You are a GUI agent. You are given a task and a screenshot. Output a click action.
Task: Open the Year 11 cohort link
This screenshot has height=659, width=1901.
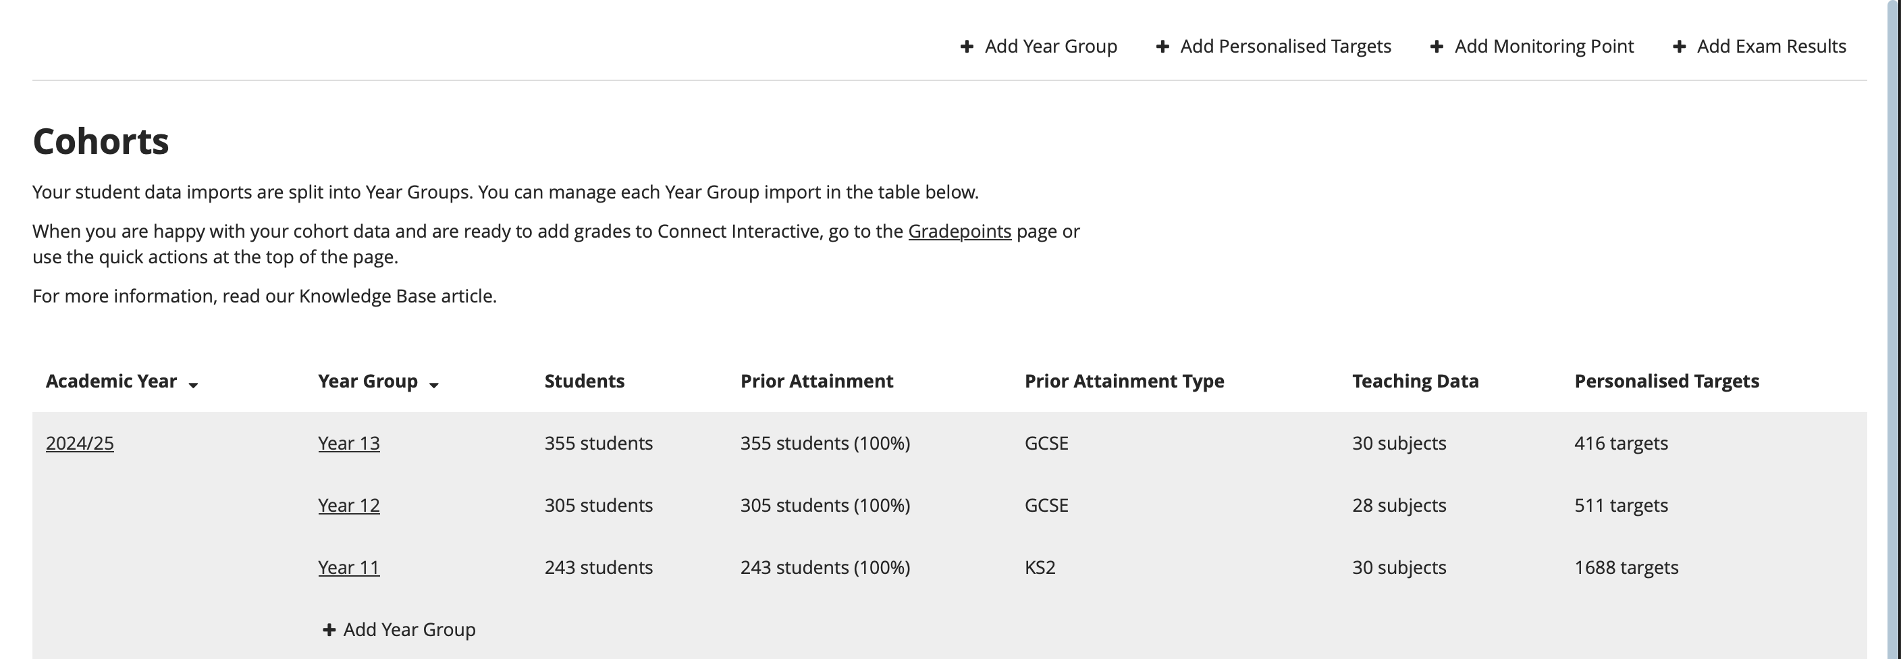349,566
